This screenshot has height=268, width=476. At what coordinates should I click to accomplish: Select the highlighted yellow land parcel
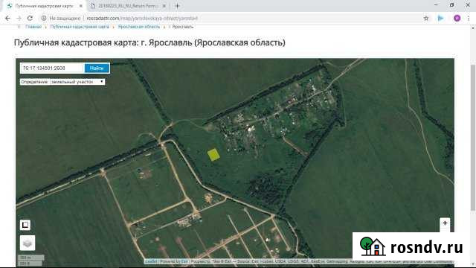213,155
